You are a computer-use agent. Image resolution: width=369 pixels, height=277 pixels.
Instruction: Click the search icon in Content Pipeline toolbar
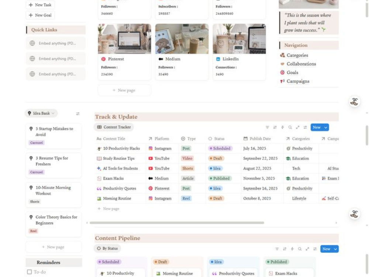point(300,249)
